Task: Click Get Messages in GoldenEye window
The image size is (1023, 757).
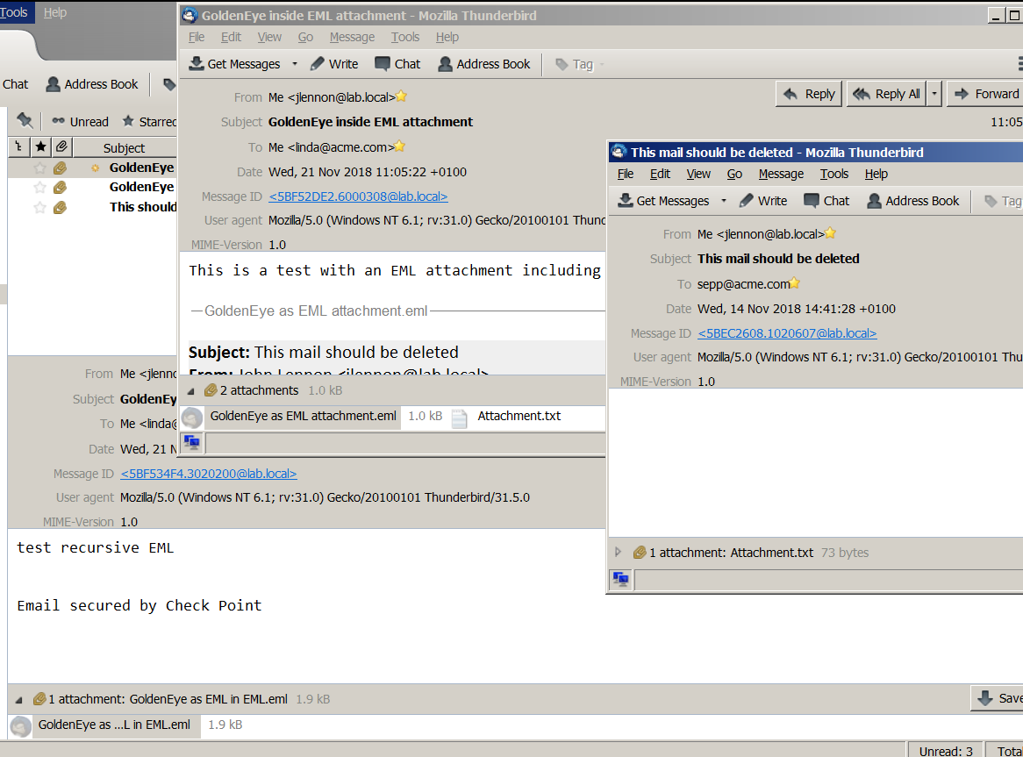Action: tap(235, 64)
